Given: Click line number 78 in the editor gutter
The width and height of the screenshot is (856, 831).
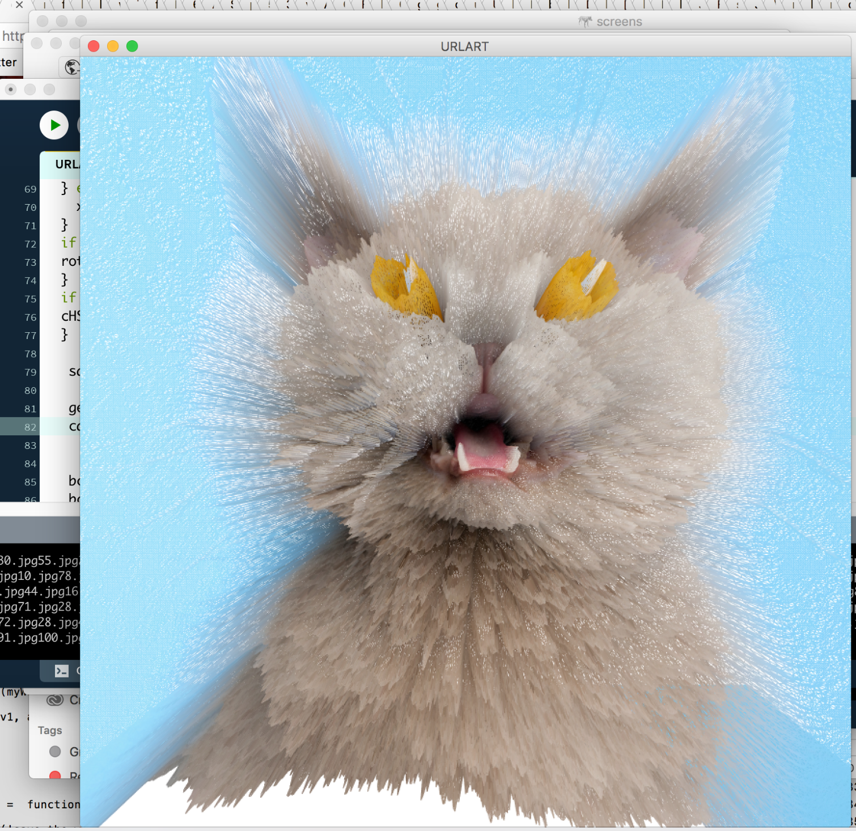Looking at the screenshot, I should [31, 354].
